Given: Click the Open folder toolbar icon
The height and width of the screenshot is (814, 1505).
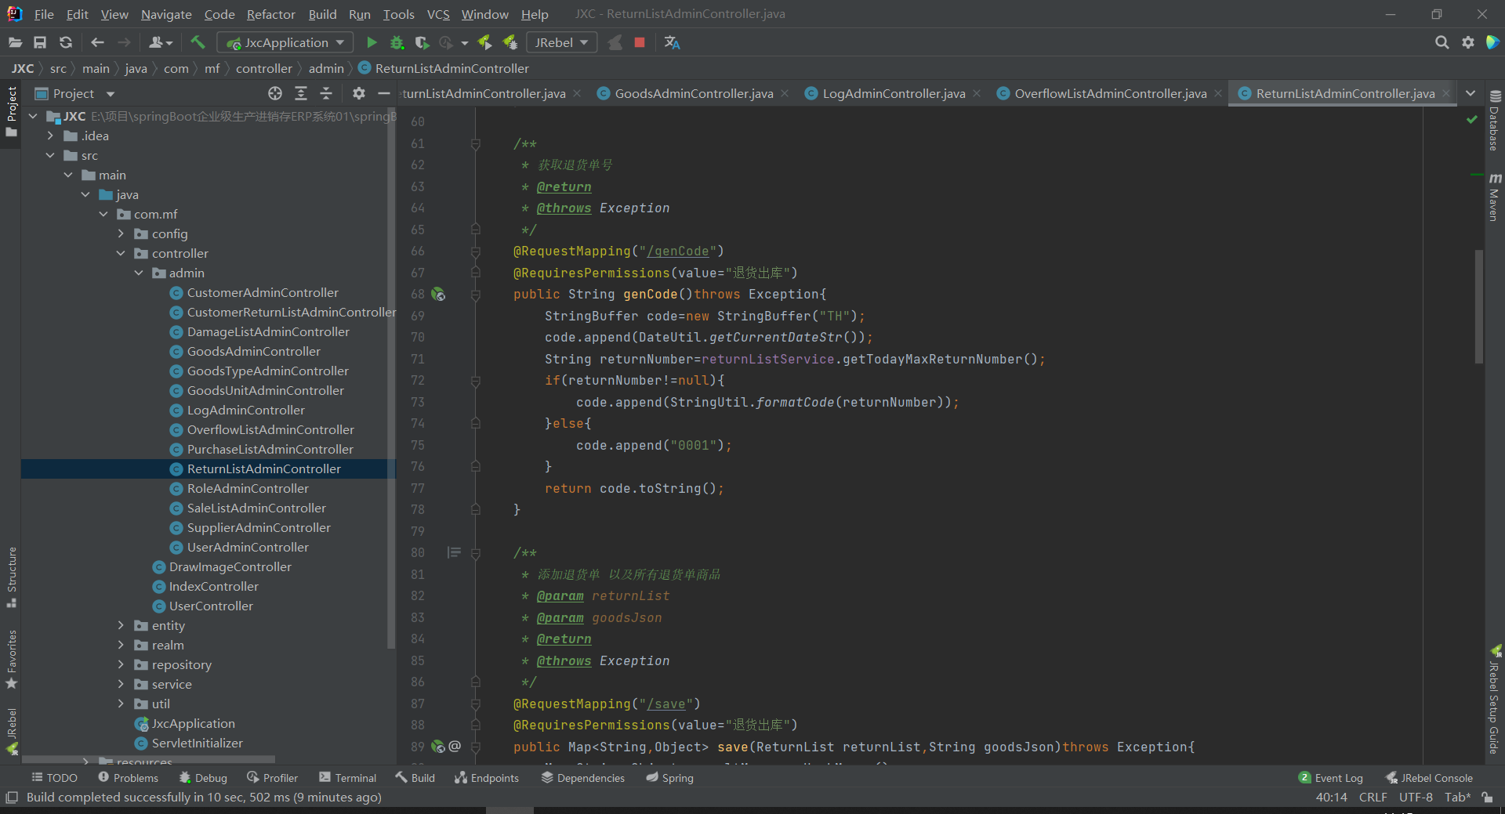Looking at the screenshot, I should tap(15, 42).
